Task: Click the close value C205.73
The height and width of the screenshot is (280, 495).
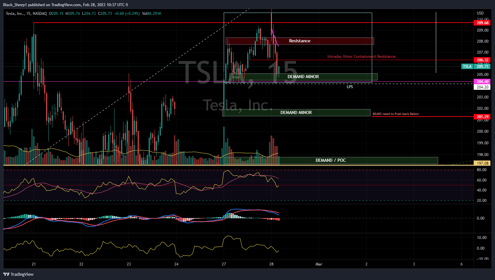Action: (x=105, y=14)
